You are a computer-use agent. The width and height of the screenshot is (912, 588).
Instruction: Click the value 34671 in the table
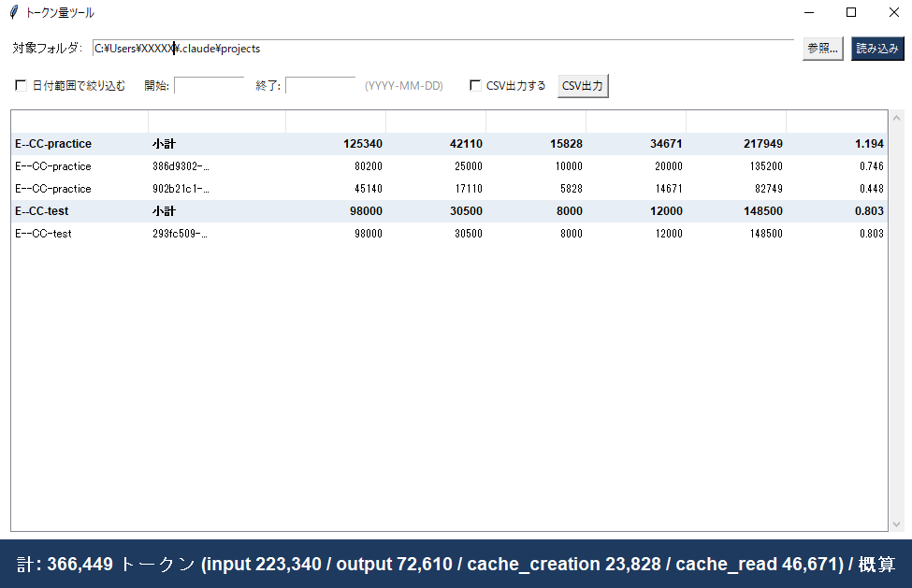(667, 144)
